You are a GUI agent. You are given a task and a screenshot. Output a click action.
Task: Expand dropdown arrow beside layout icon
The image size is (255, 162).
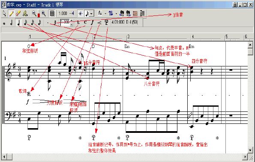click(105, 14)
